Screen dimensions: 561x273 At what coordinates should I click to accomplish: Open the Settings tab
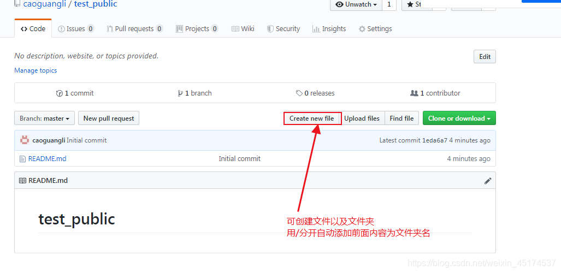[375, 28]
